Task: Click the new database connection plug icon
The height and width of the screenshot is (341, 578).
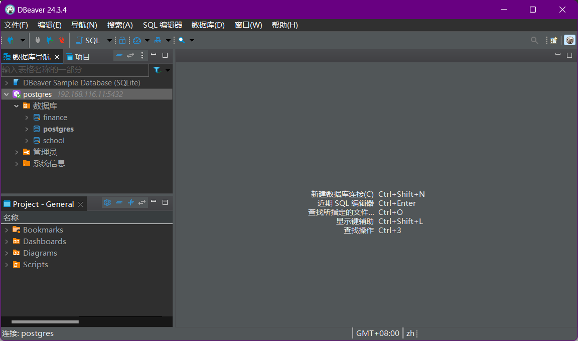Action: coord(11,40)
